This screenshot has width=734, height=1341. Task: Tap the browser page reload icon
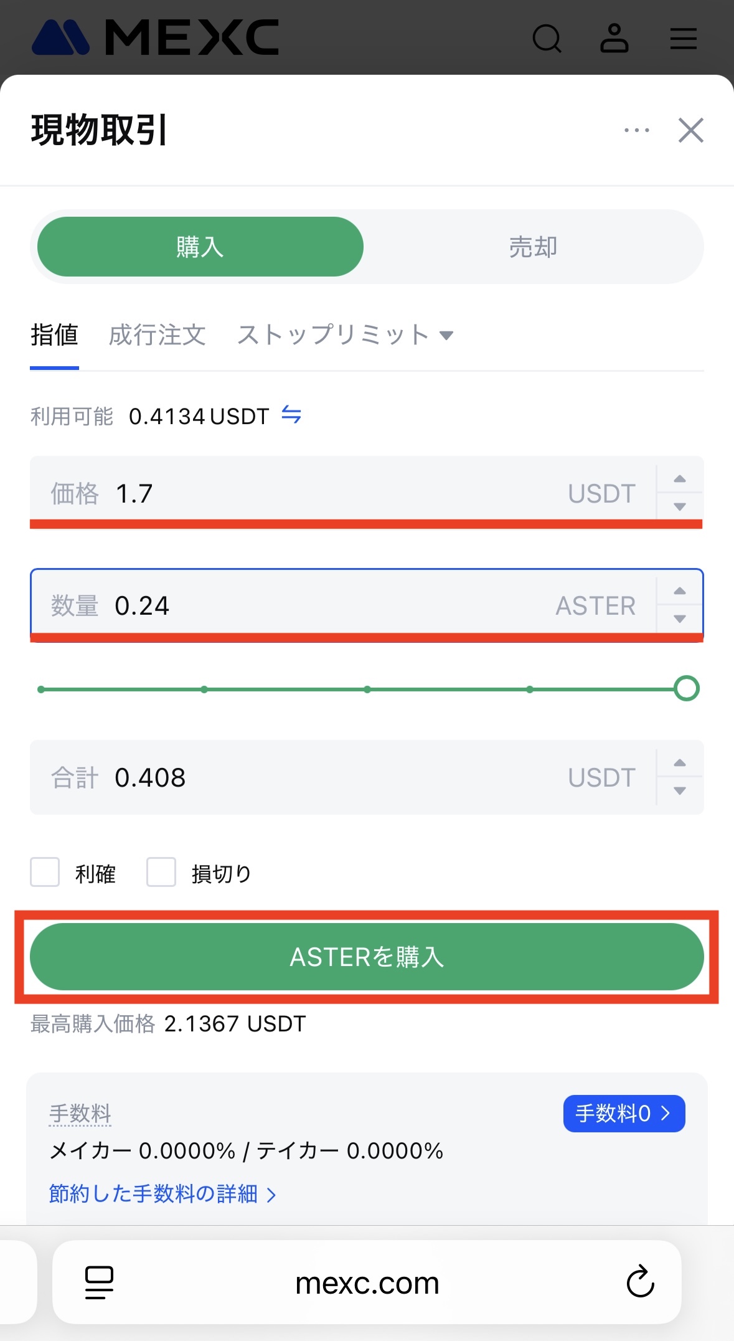[640, 1282]
